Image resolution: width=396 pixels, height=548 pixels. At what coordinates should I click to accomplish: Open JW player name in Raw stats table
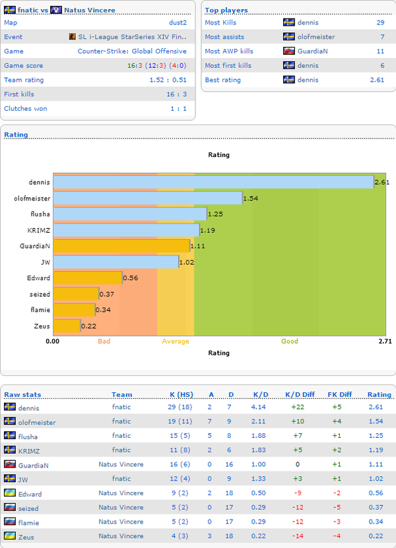(23, 479)
